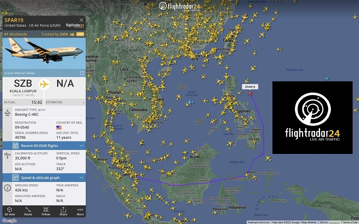Select the blue aircraft over Philippine Sea
Screen dimensions: 359x224
[x=327, y=79]
